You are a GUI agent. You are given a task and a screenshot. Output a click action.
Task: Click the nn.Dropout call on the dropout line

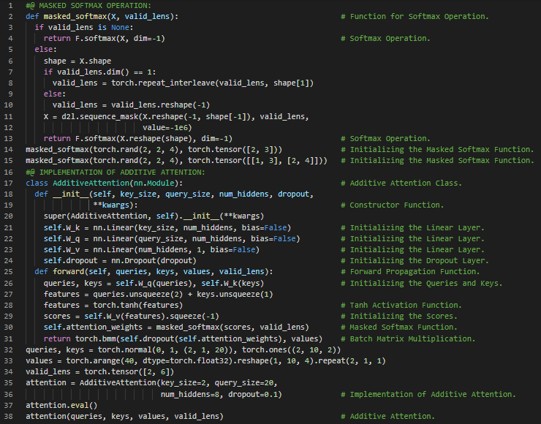133,260
